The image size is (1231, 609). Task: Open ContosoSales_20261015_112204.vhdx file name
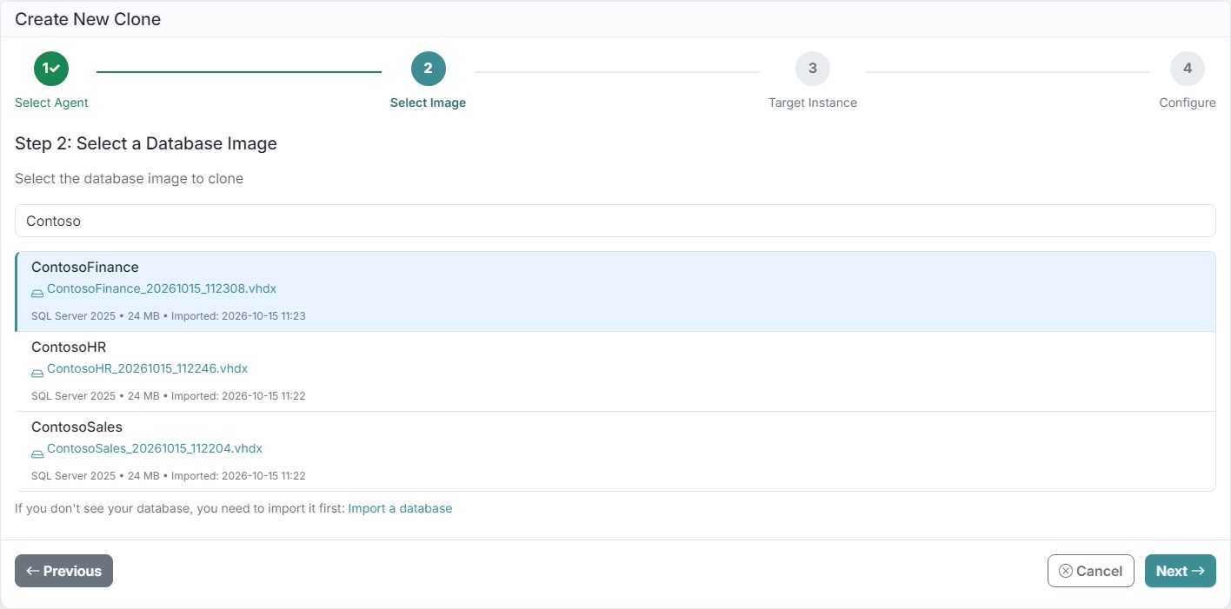(x=155, y=448)
